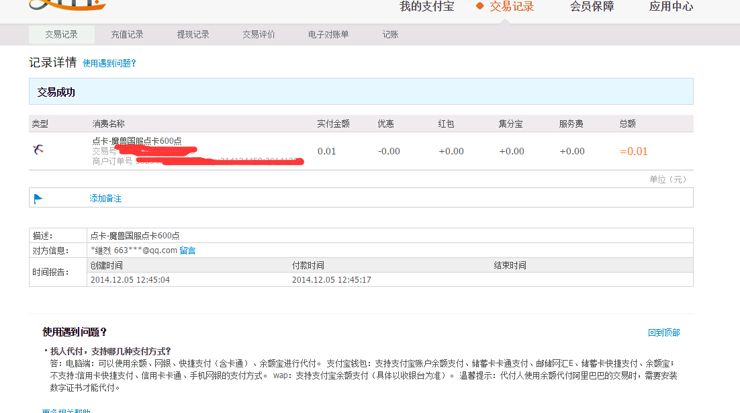Click the orange total =0.01
Screen dimensions: 740x413
pyautogui.click(x=633, y=152)
